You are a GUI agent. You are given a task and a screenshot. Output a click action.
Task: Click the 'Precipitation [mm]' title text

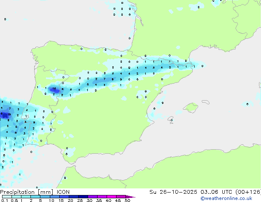(x=27, y=192)
